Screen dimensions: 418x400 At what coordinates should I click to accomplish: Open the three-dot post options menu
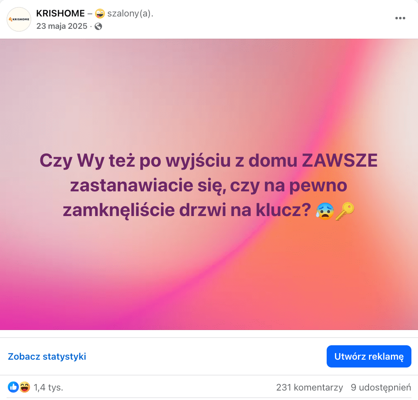400,18
